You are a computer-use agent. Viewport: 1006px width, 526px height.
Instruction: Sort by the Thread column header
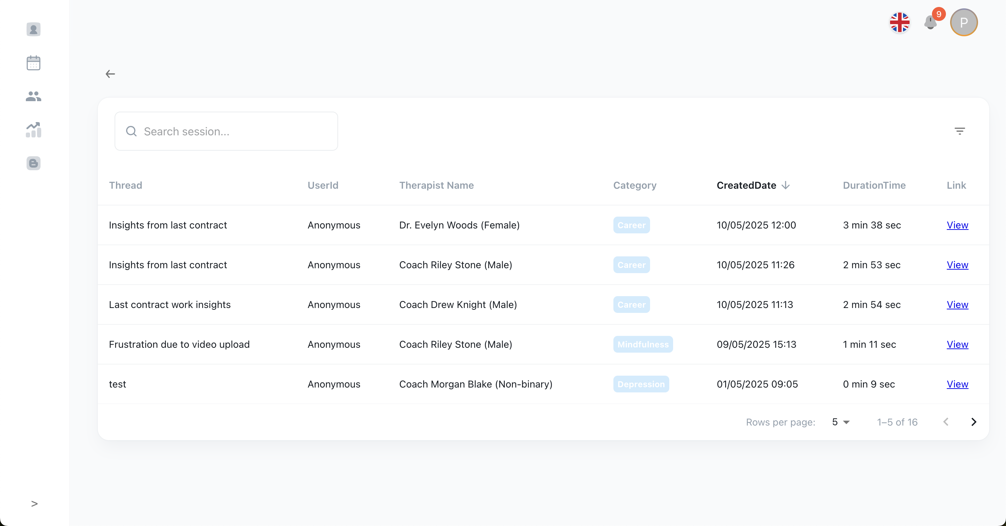(125, 185)
